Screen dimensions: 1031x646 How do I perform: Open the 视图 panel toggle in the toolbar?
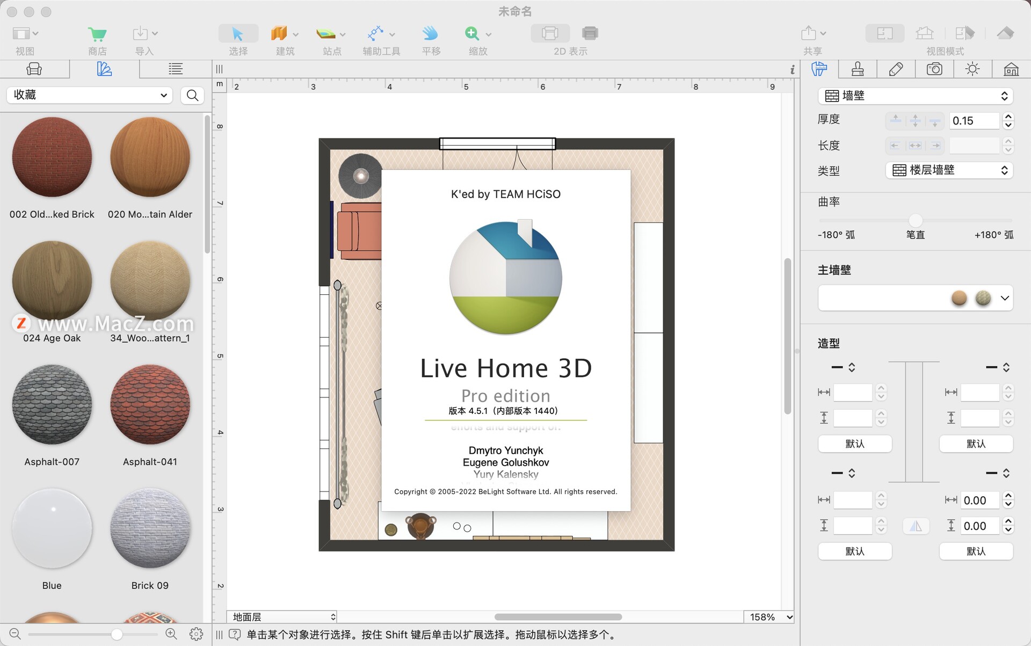point(25,33)
